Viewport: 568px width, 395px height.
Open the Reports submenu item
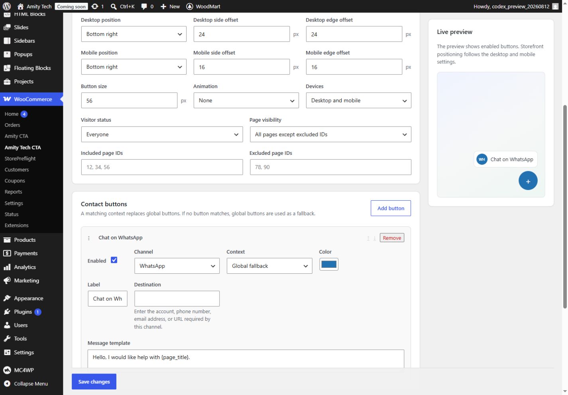13,192
